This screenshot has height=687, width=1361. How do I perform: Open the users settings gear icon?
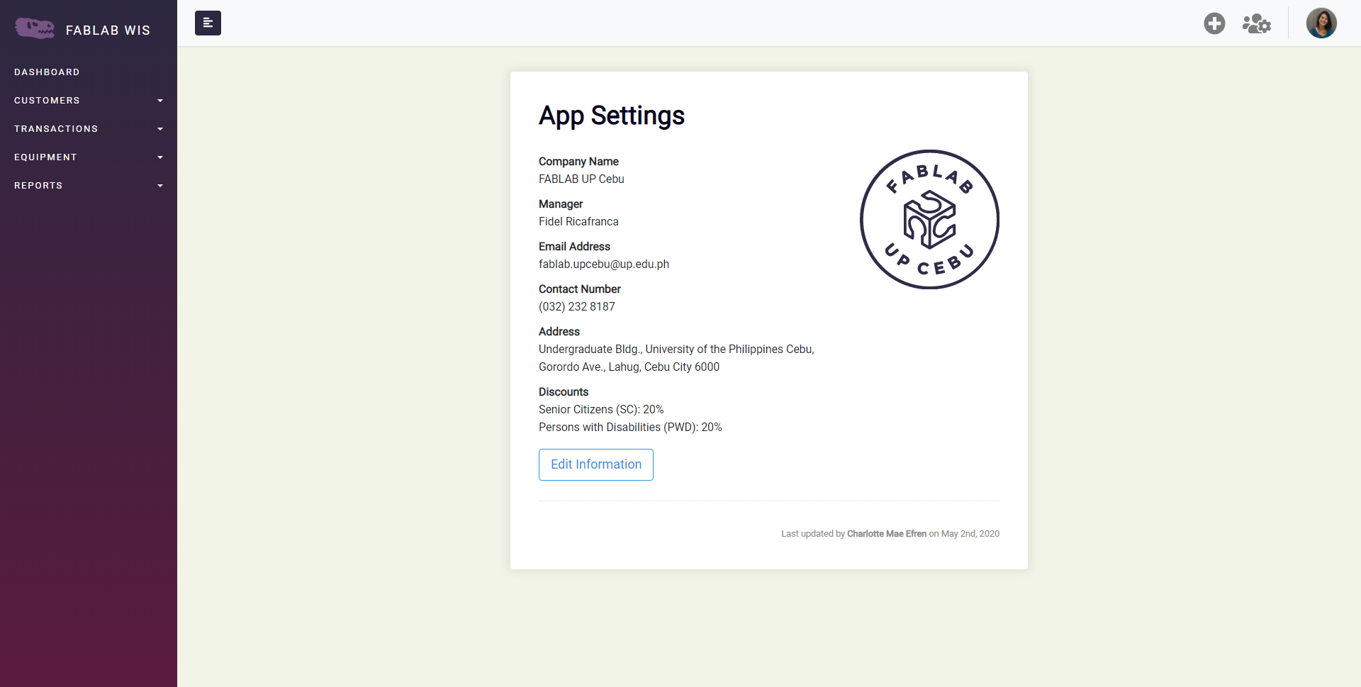pyautogui.click(x=1257, y=23)
